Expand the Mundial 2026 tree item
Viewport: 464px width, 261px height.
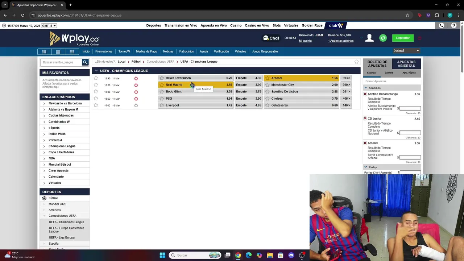coord(44,204)
